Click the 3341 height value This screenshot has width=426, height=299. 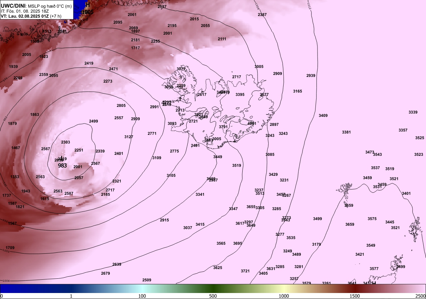[200, 194]
